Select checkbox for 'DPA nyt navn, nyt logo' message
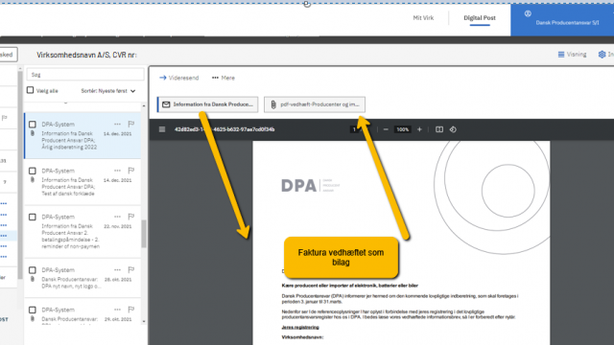Image resolution: width=614 pixels, height=345 pixels. point(33,270)
